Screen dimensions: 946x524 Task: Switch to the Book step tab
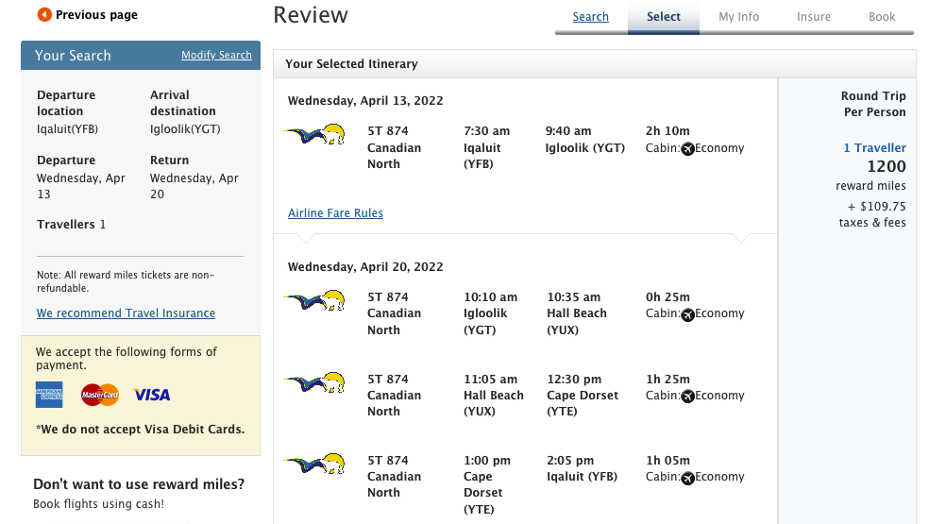point(882,17)
